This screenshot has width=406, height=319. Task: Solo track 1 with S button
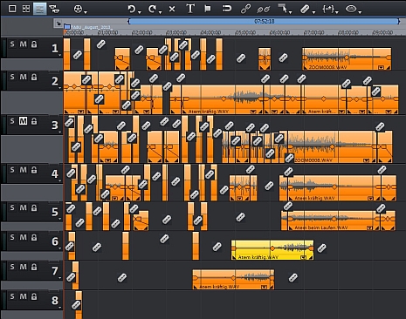pos(12,44)
